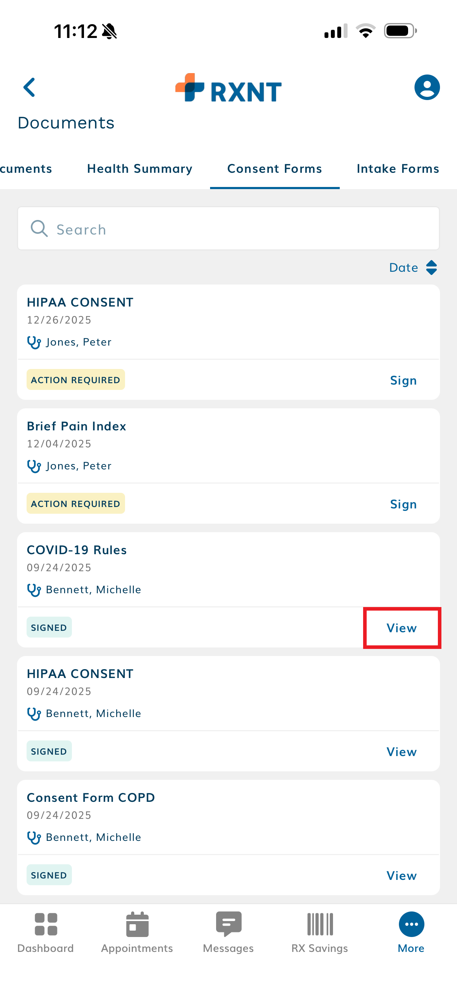This screenshot has width=457, height=992.
Task: View signed HIPAA CONSENT from 09/24/2025
Action: 402,752
